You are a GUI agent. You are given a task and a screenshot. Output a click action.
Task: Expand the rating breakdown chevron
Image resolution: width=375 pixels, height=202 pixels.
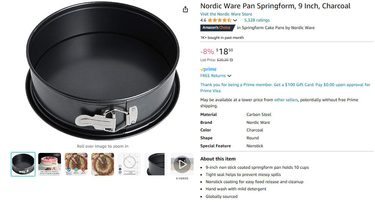(x=235, y=20)
